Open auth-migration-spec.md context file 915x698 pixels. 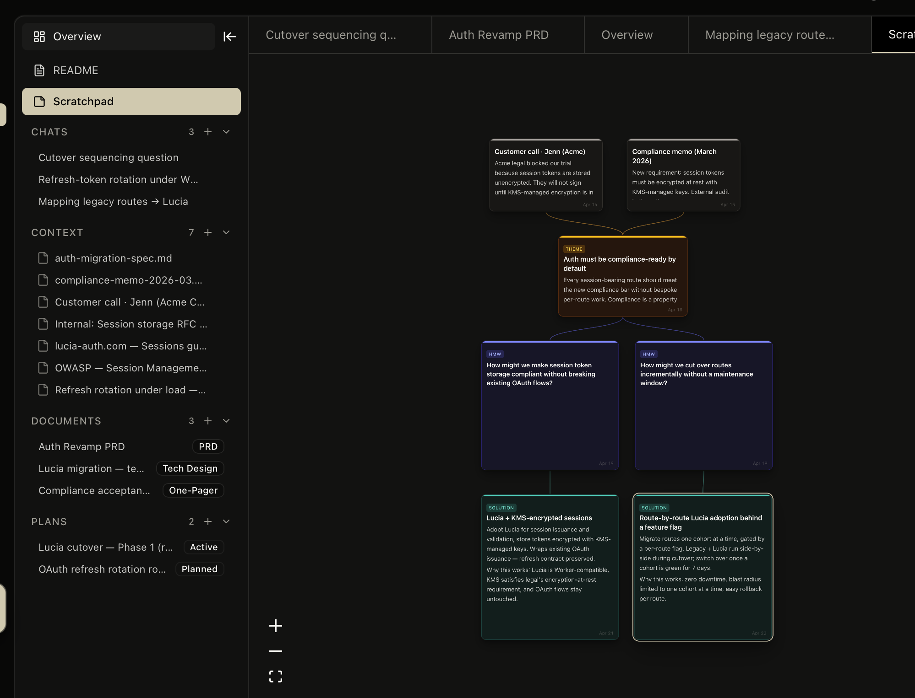113,258
